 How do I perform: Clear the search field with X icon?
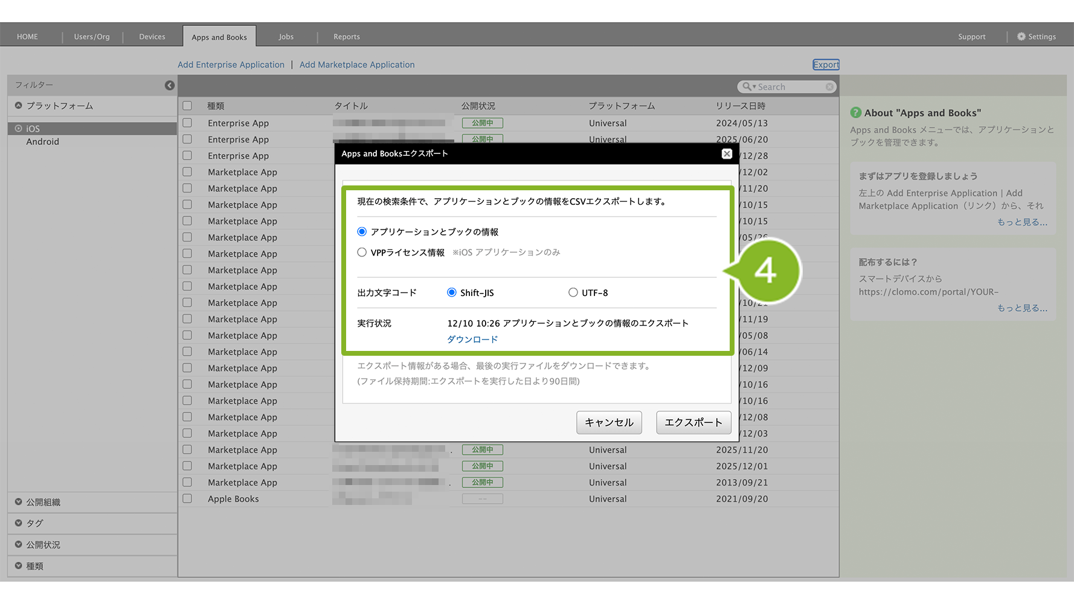coord(829,87)
